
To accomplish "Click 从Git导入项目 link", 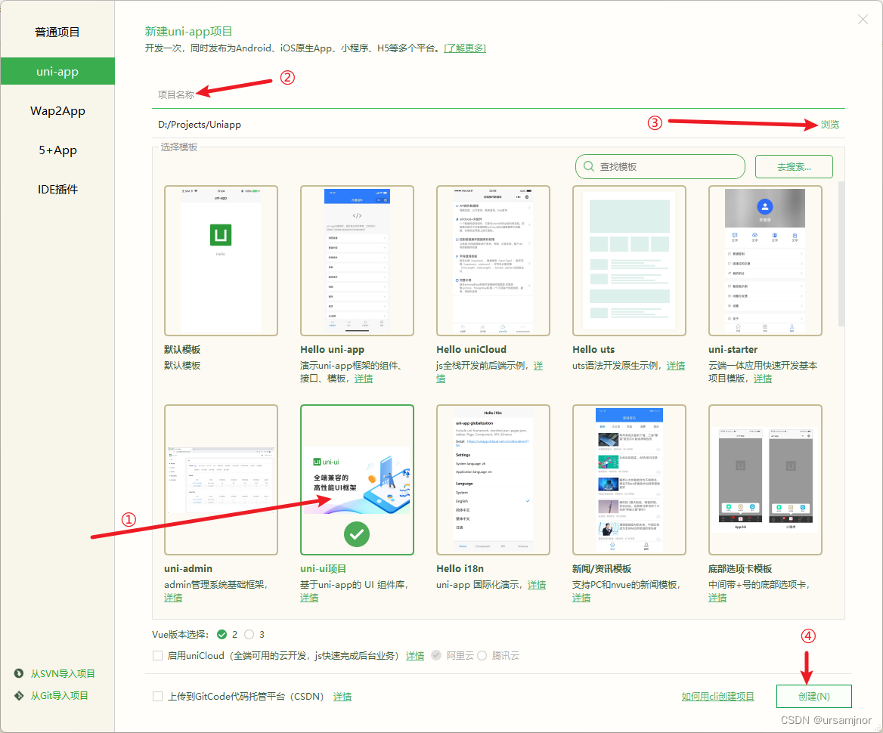I will pyautogui.click(x=59, y=695).
